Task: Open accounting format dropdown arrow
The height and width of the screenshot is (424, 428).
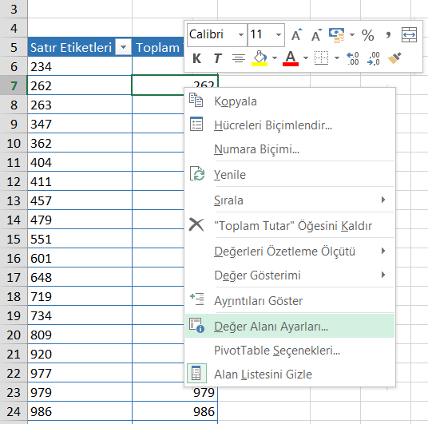Action: [352, 34]
